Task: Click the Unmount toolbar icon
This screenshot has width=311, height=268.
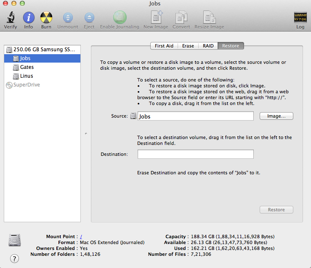Action: click(68, 17)
